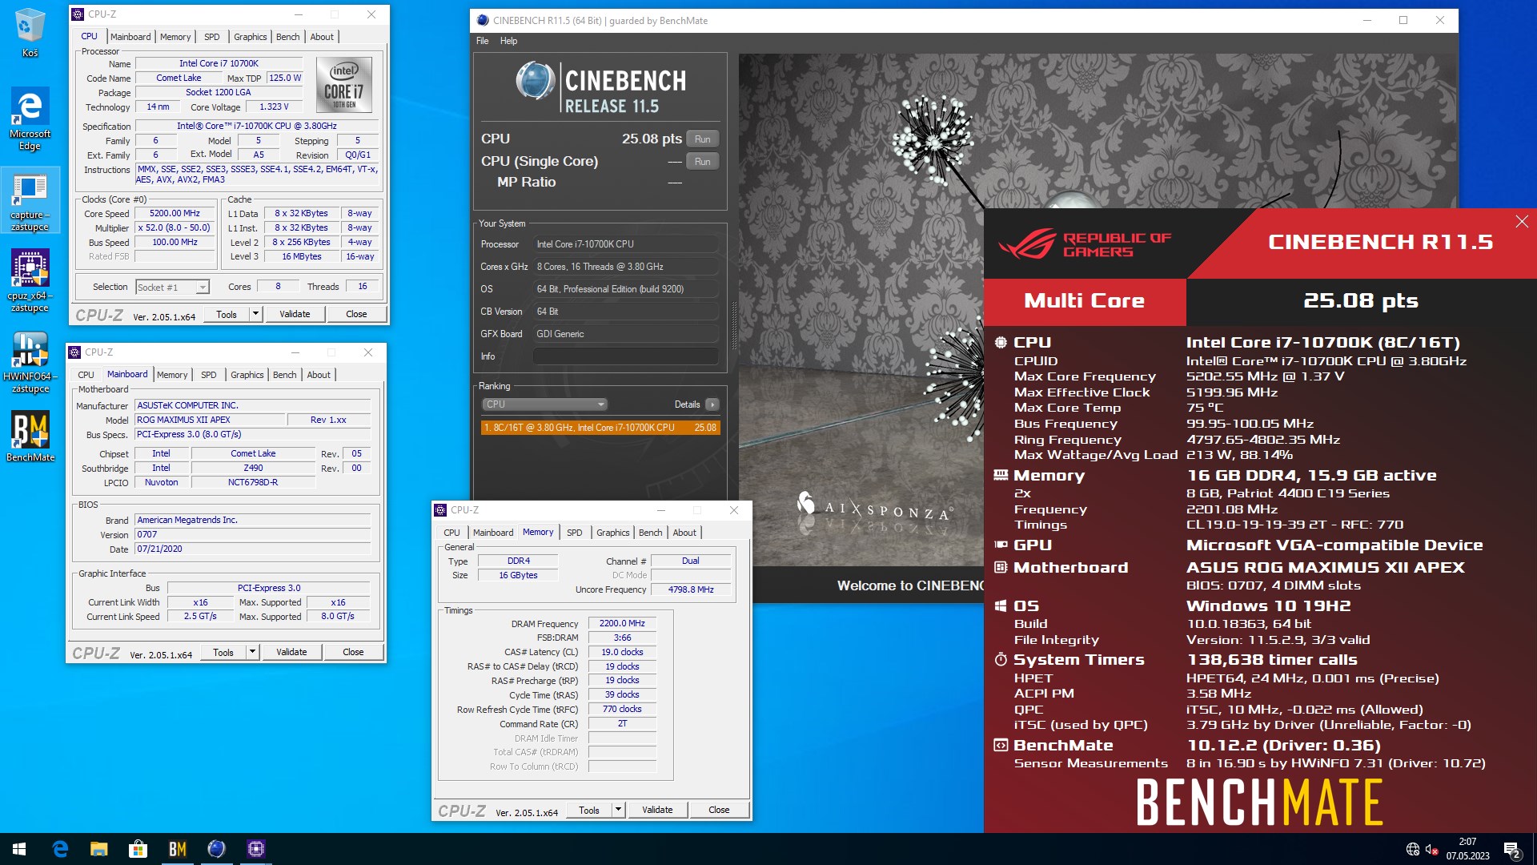Click the Intel Core i7 logo badge
Image resolution: width=1537 pixels, height=865 pixels.
click(x=344, y=84)
